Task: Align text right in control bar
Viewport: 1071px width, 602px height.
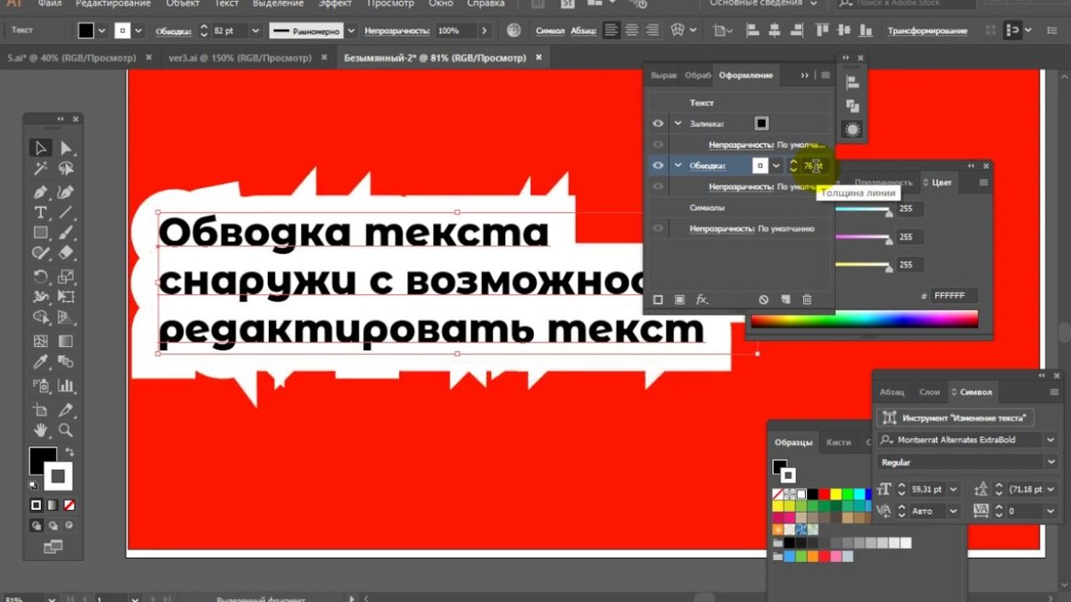Action: click(652, 30)
